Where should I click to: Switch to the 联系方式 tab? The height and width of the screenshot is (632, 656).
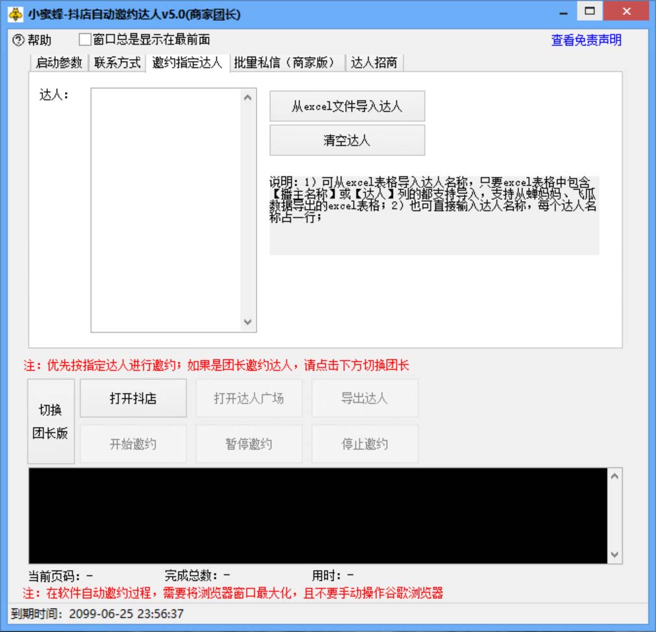click(x=117, y=63)
